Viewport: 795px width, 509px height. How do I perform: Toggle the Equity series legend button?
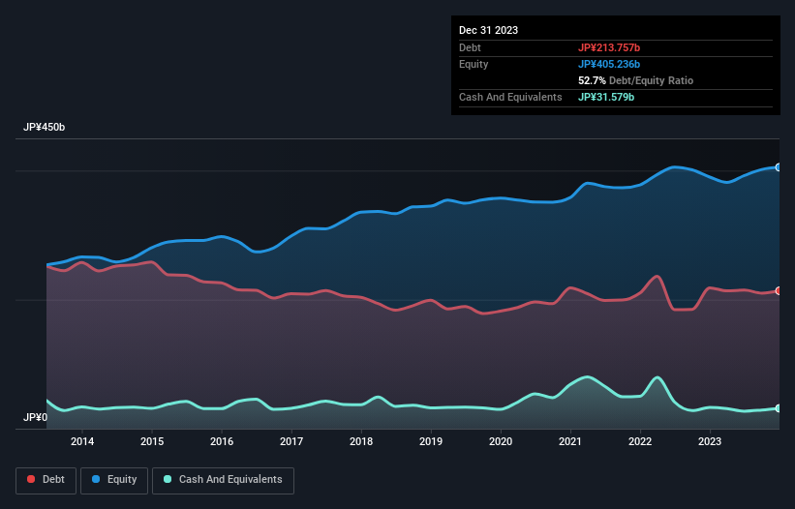(114, 480)
